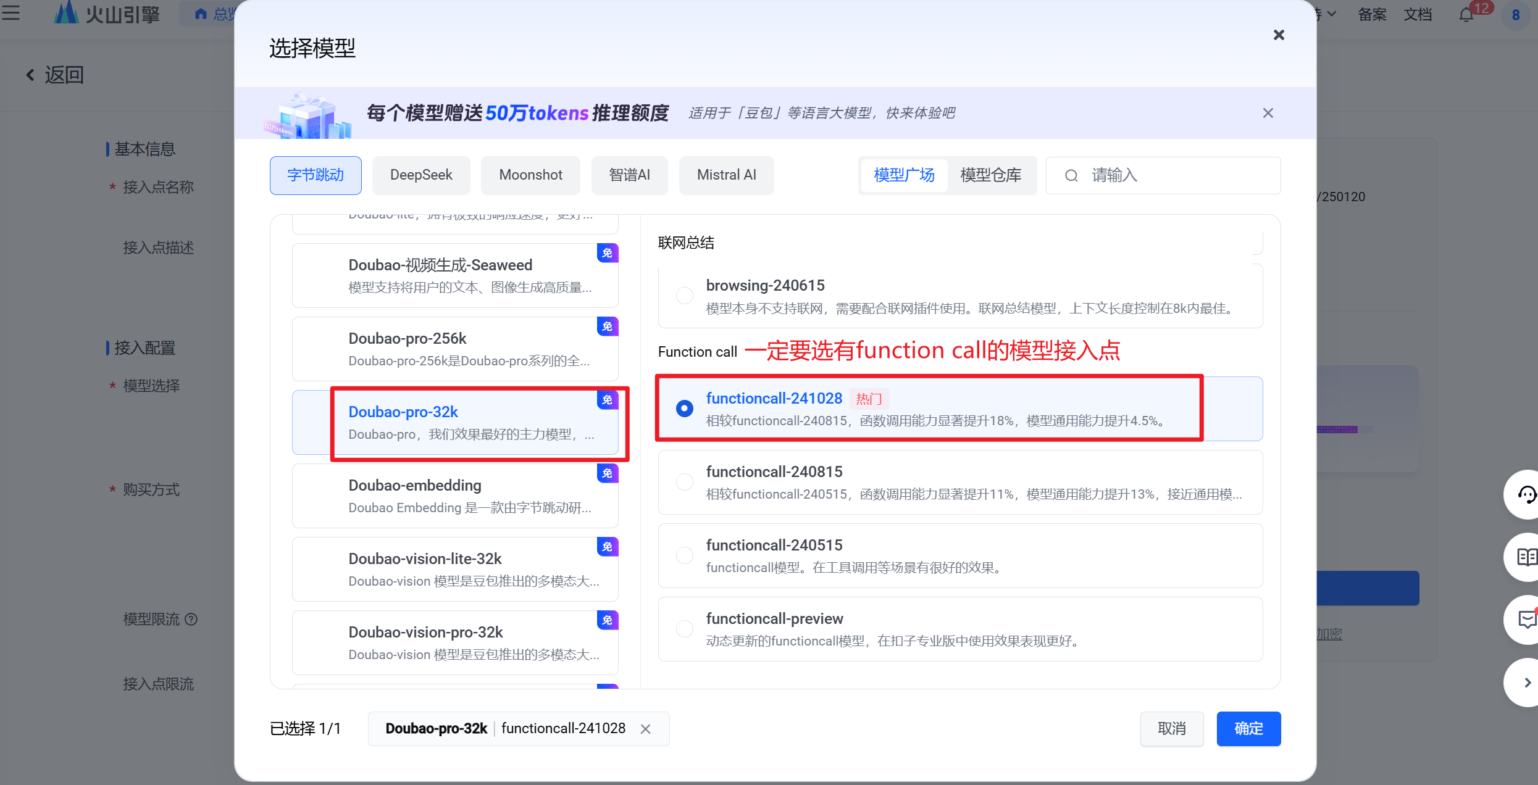Viewport: 1538px width, 785px height.
Task: Click the Function call section heading
Action: coord(698,352)
